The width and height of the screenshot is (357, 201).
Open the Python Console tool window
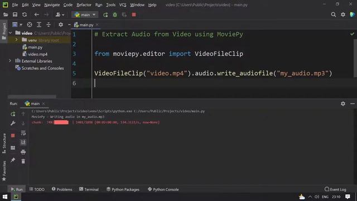click(163, 189)
